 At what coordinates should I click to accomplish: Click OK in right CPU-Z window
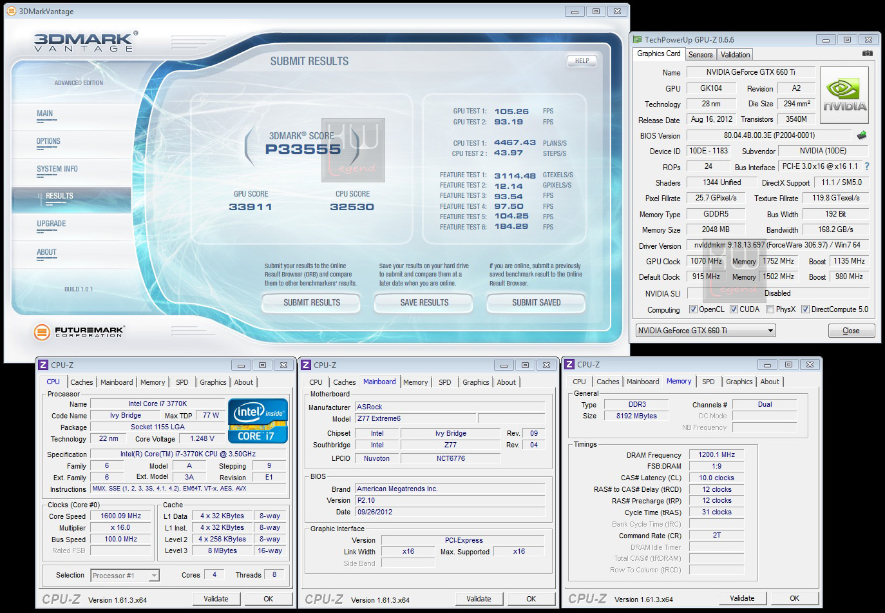pos(794,598)
